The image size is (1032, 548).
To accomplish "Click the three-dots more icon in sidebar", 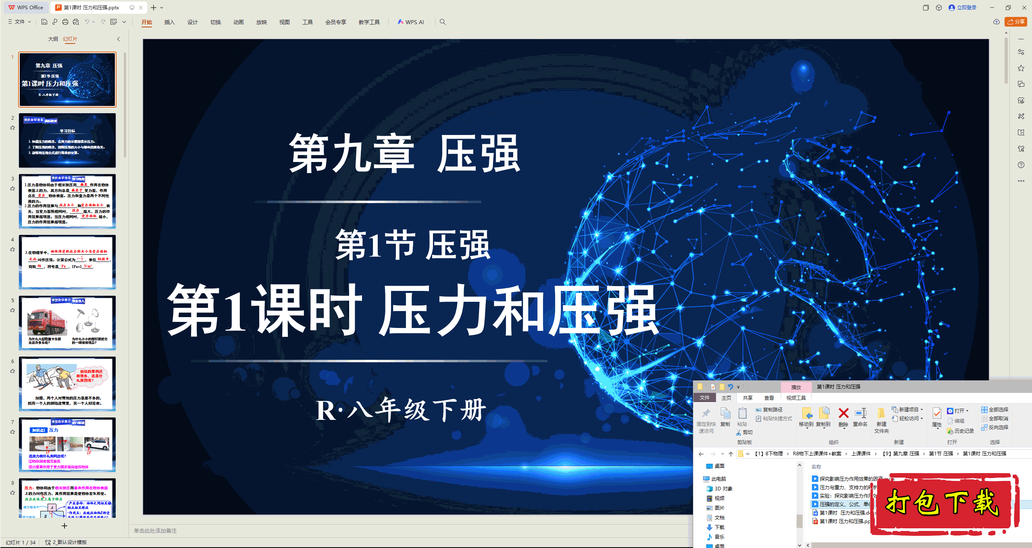I will [1021, 181].
